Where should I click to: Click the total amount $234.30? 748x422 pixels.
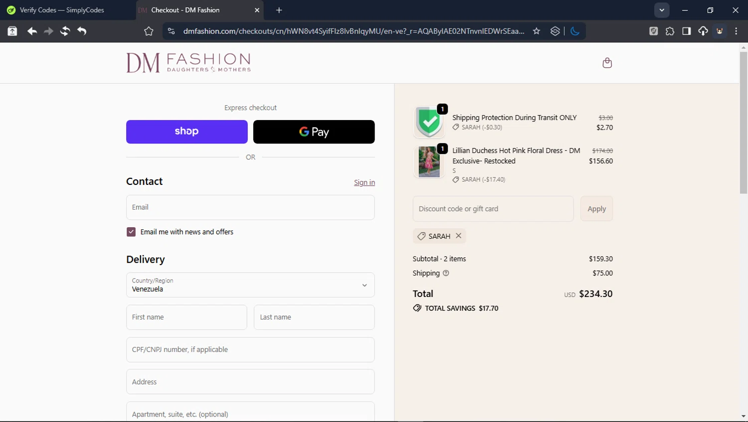(595, 294)
